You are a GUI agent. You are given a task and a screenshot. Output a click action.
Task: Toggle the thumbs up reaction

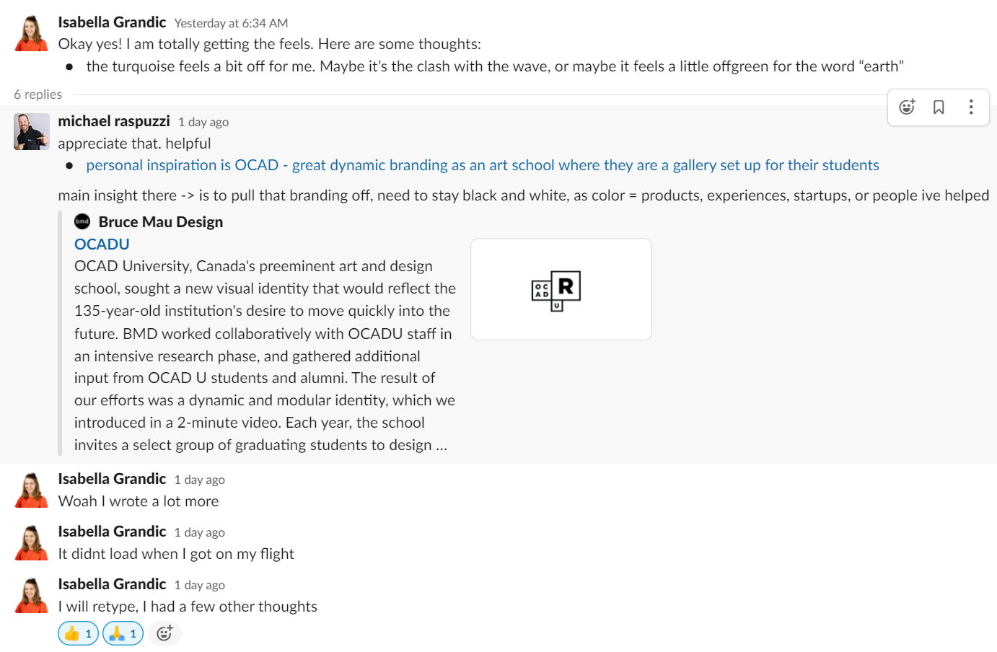coord(78,633)
